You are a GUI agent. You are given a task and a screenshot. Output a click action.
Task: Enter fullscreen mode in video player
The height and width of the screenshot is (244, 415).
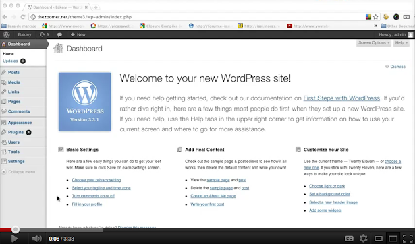pyautogui.click(x=408, y=238)
